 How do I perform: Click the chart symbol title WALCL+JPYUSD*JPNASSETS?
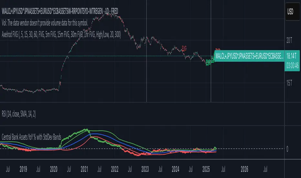60,11
